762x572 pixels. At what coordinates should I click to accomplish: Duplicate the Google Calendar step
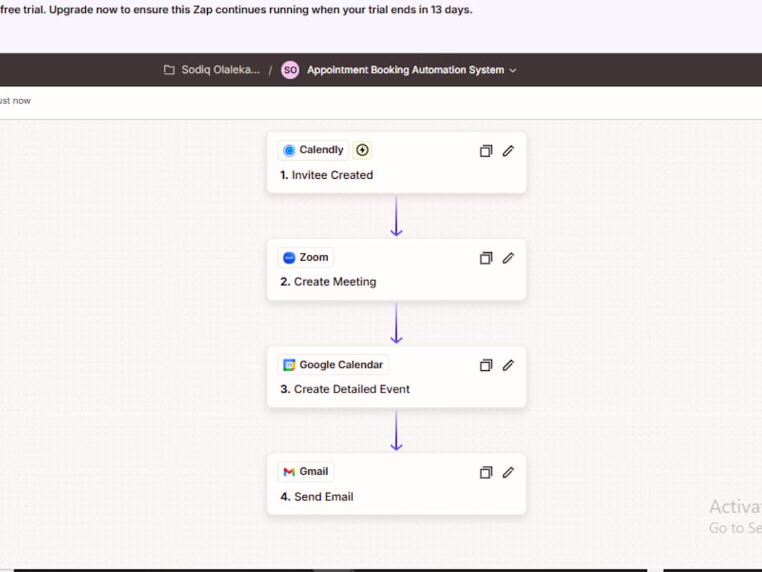[x=486, y=365]
